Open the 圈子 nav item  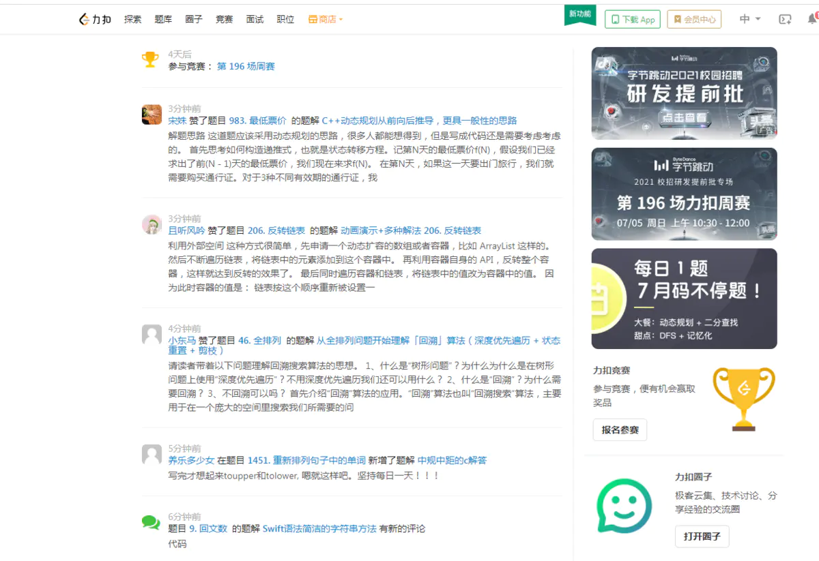(x=194, y=19)
